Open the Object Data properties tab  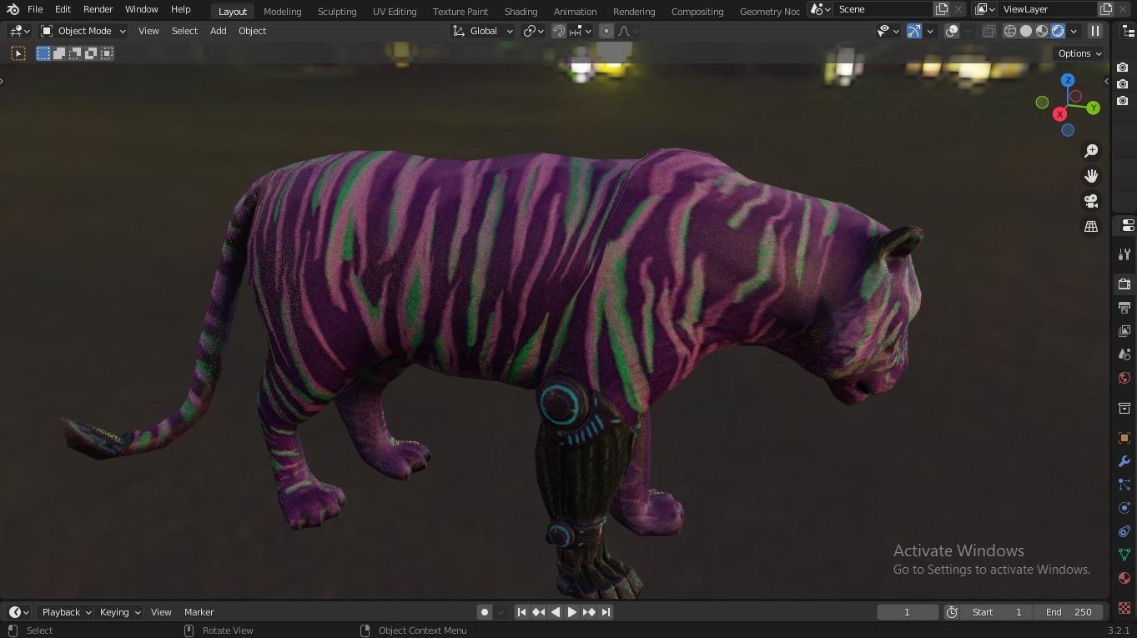coord(1124,555)
